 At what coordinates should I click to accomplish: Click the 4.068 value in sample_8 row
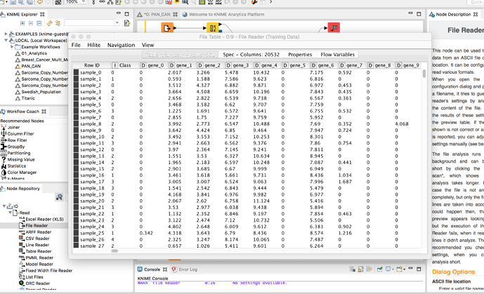click(402, 124)
